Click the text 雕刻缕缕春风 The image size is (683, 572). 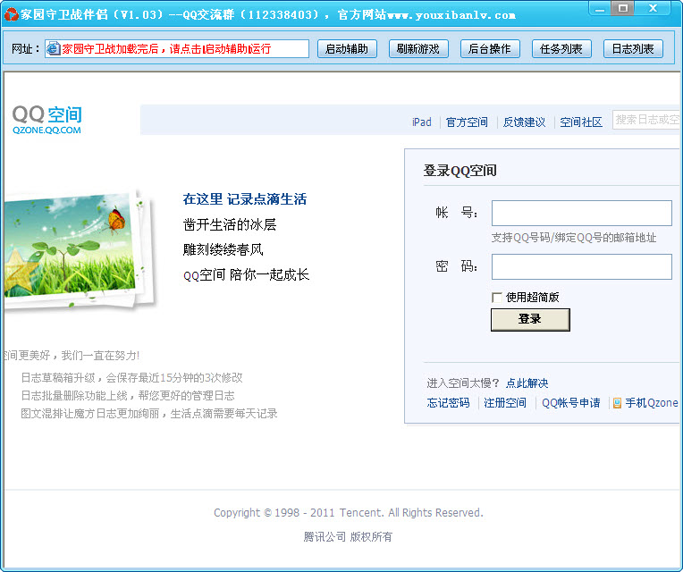tap(223, 250)
